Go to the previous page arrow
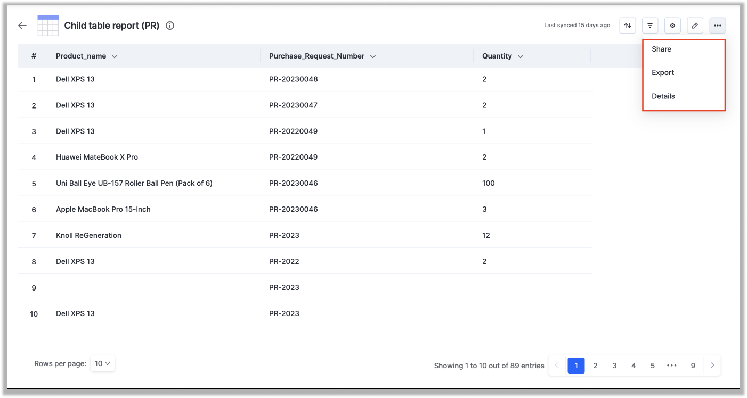 coord(557,366)
